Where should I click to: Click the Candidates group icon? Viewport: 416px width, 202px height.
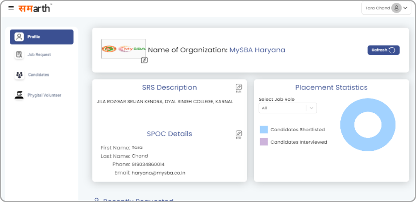[x=19, y=75]
